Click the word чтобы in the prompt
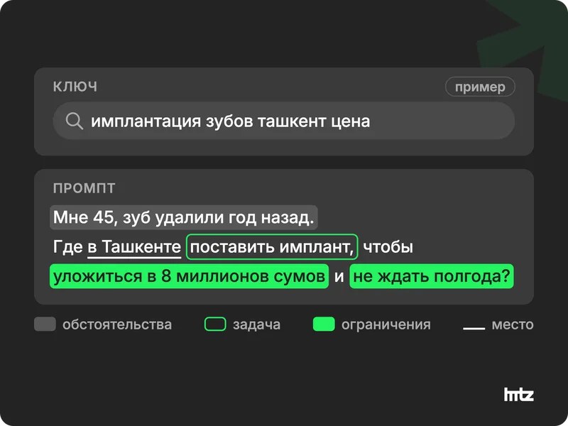This screenshot has height=426, width=568. (x=388, y=247)
